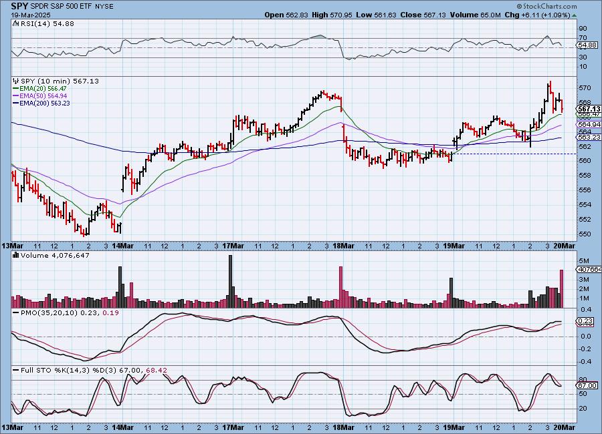Click the Open 562.83 value
The height and width of the screenshot is (434, 602).
tap(286, 15)
